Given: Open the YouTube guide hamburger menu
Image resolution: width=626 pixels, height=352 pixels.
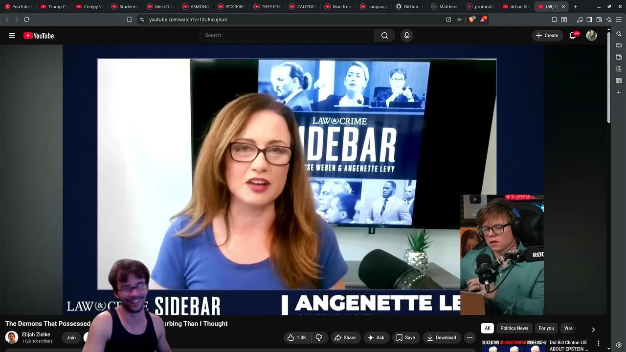Looking at the screenshot, I should (x=12, y=35).
